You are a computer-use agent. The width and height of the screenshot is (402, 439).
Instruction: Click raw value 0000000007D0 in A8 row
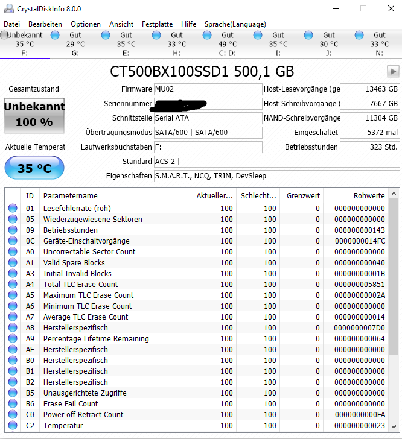359,328
